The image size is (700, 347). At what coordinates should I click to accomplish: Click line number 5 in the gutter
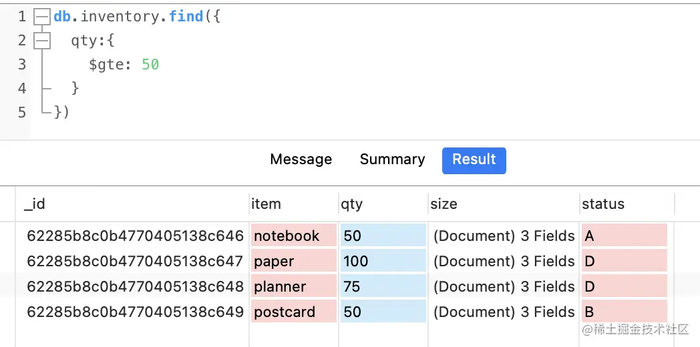22,113
